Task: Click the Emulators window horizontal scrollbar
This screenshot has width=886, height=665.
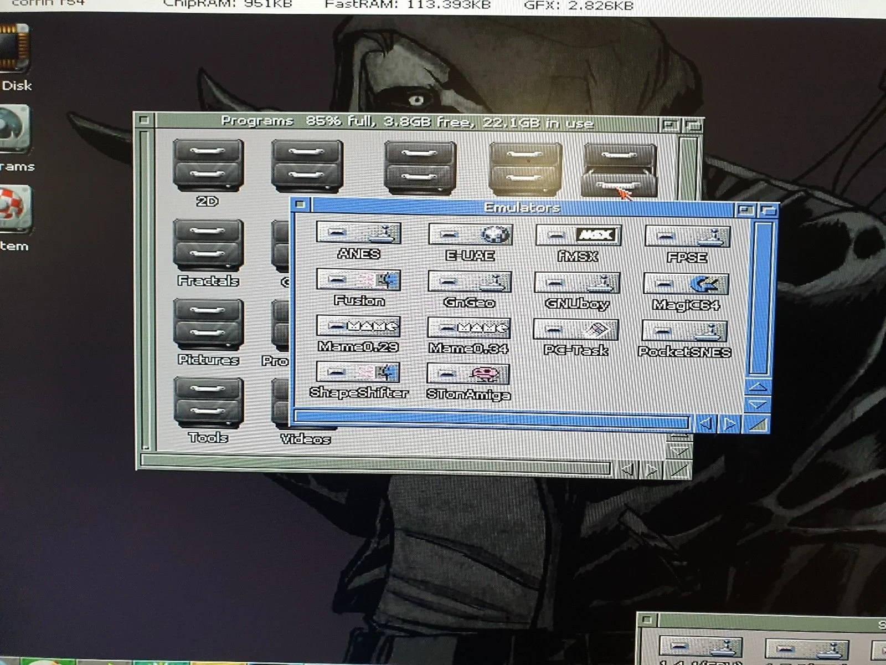Action: click(492, 420)
